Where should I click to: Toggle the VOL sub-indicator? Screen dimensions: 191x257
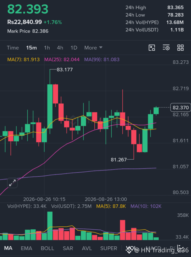click(x=131, y=248)
